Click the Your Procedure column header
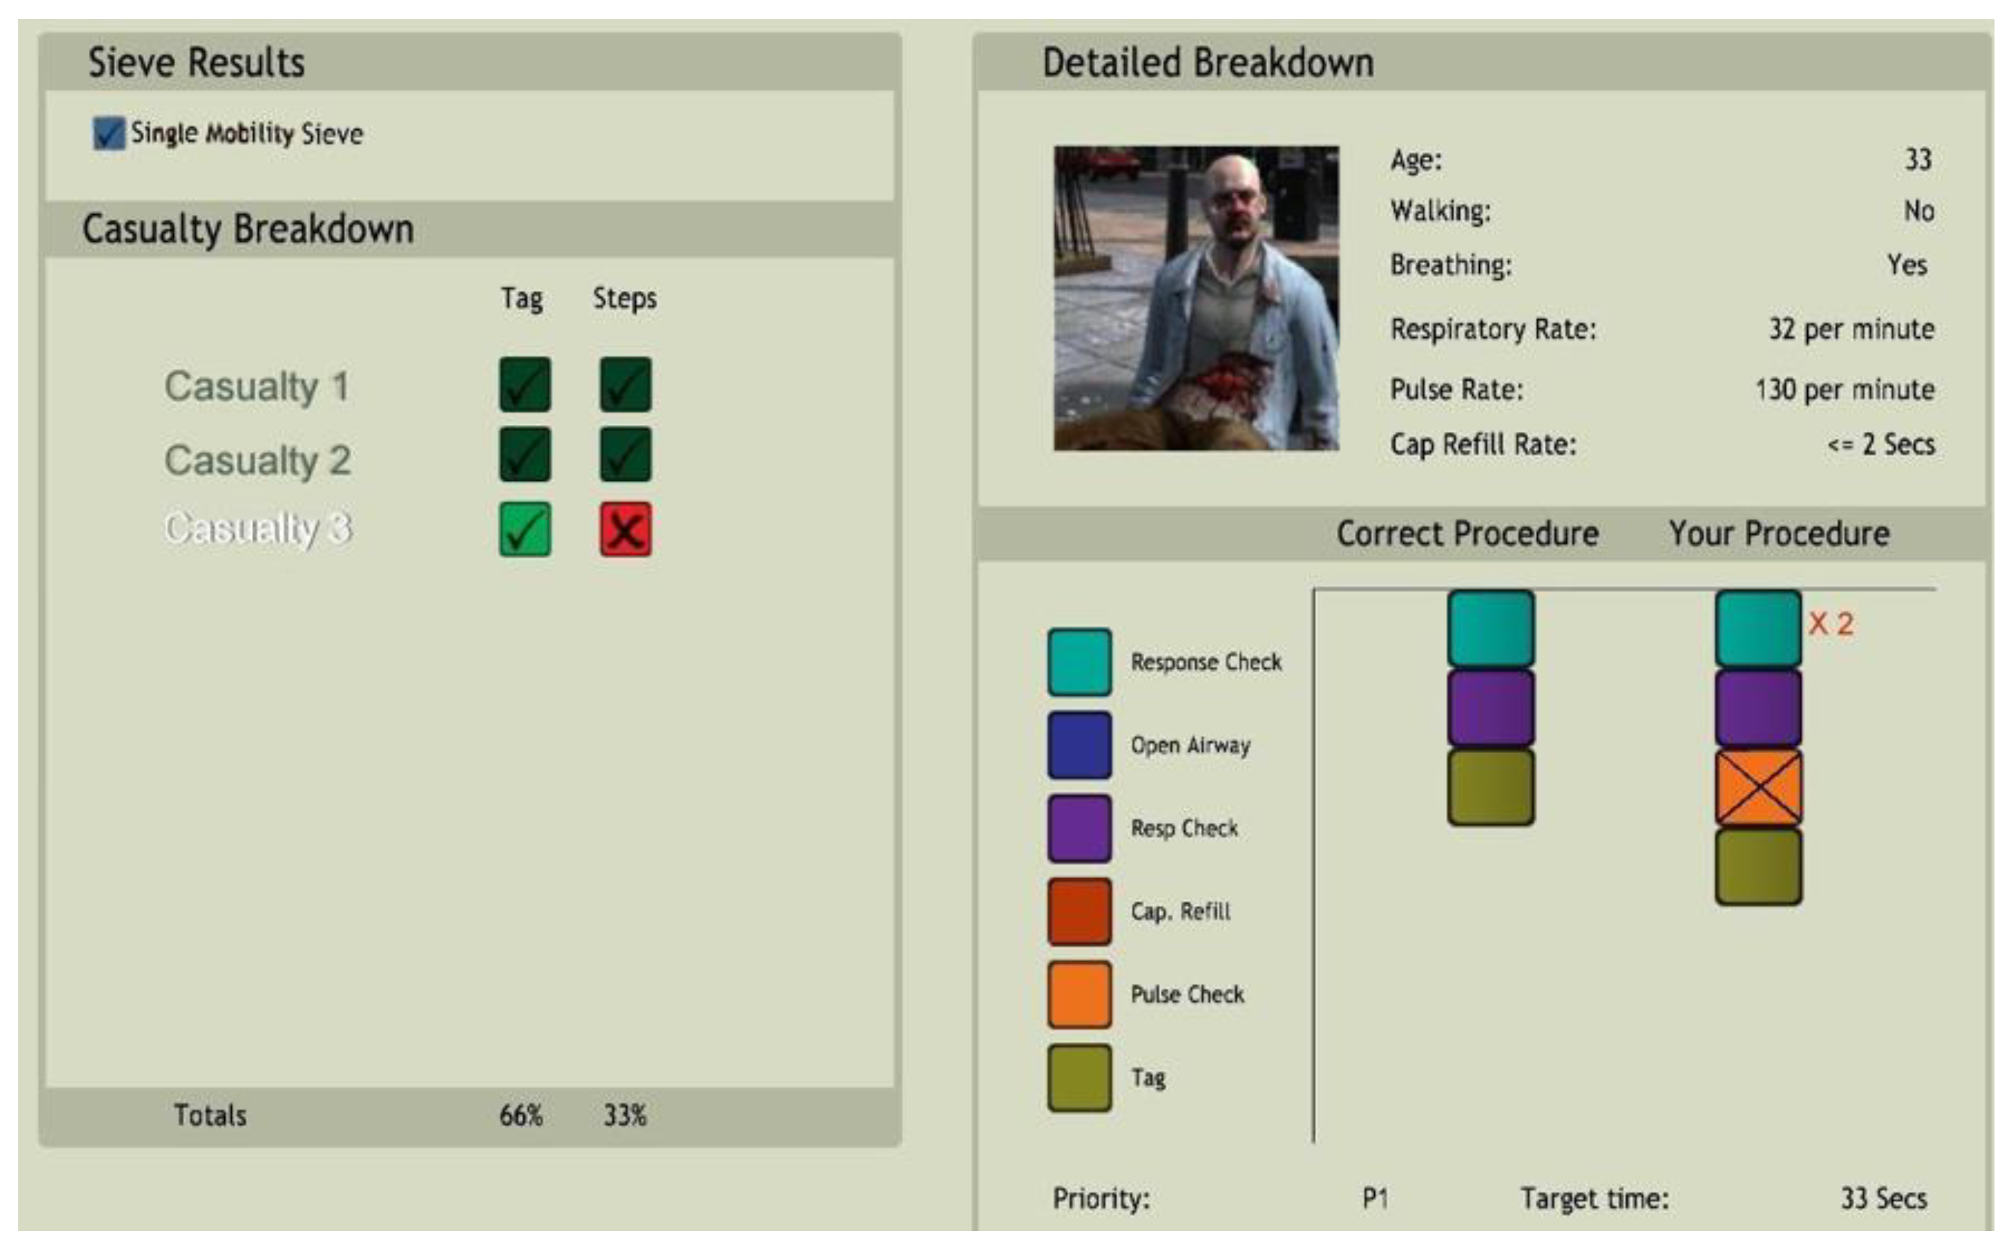 coord(1779,534)
